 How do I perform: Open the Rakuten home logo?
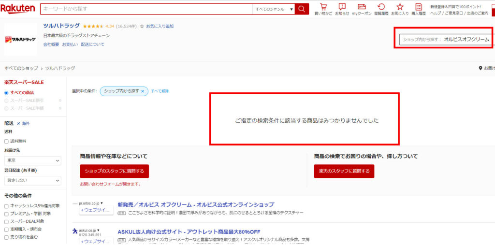(18, 9)
